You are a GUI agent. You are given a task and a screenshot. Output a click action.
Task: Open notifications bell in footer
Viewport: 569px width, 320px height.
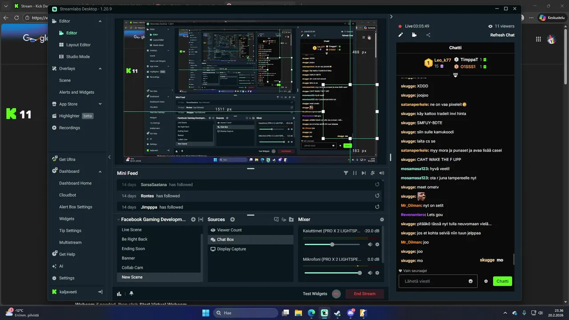131,294
